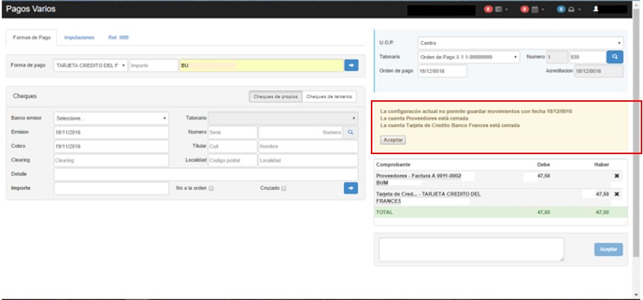Switch to the Imputaciones tab
Screen dimensions: 643x300
[x=79, y=37]
